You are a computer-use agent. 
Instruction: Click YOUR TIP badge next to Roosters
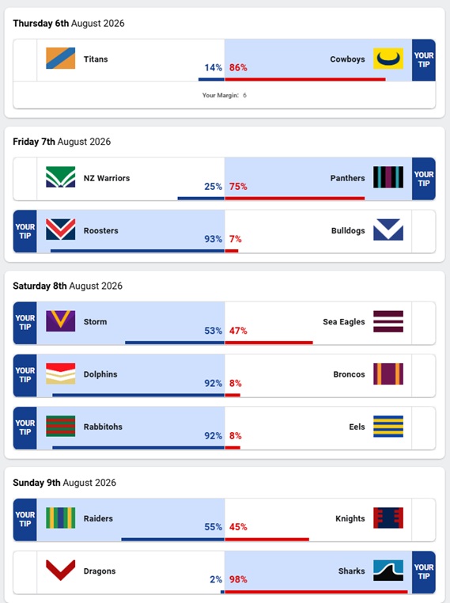25,231
